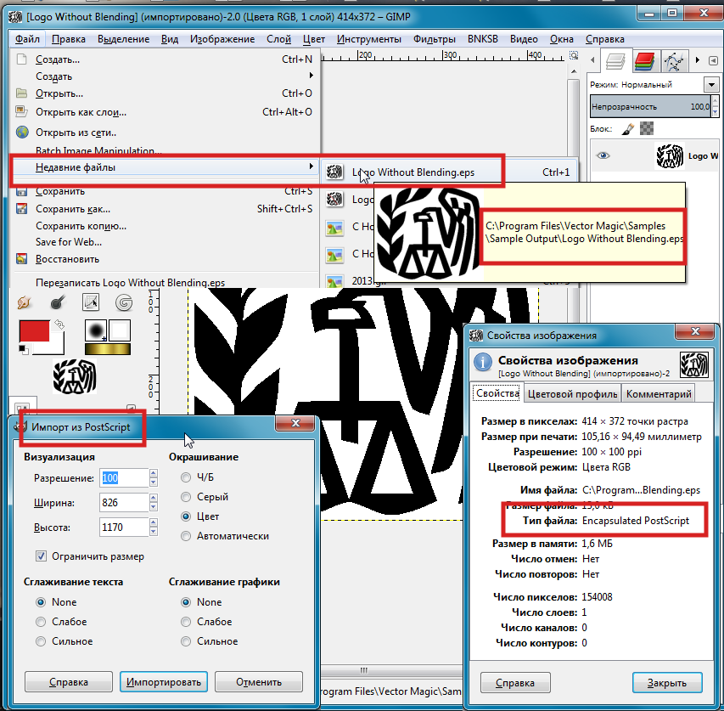Click the Разрешение input field
The height and width of the screenshot is (711, 724).
[x=124, y=477]
